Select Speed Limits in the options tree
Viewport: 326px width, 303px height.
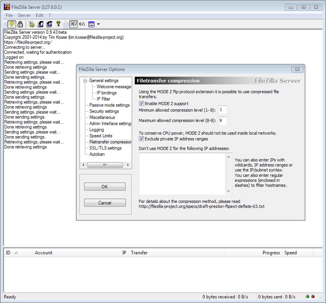pyautogui.click(x=101, y=136)
